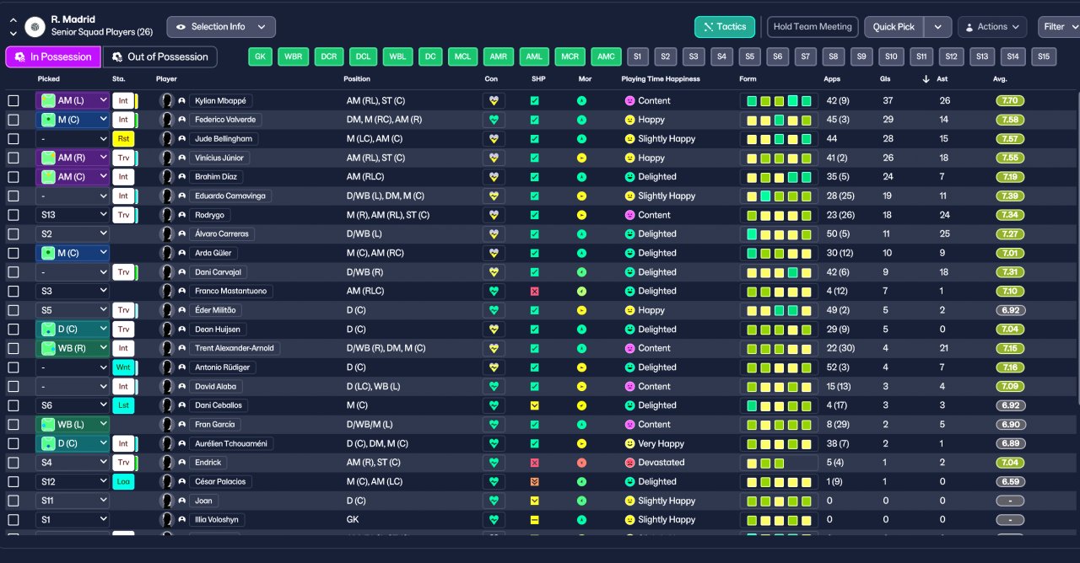Sort by the Gls column header

(887, 79)
